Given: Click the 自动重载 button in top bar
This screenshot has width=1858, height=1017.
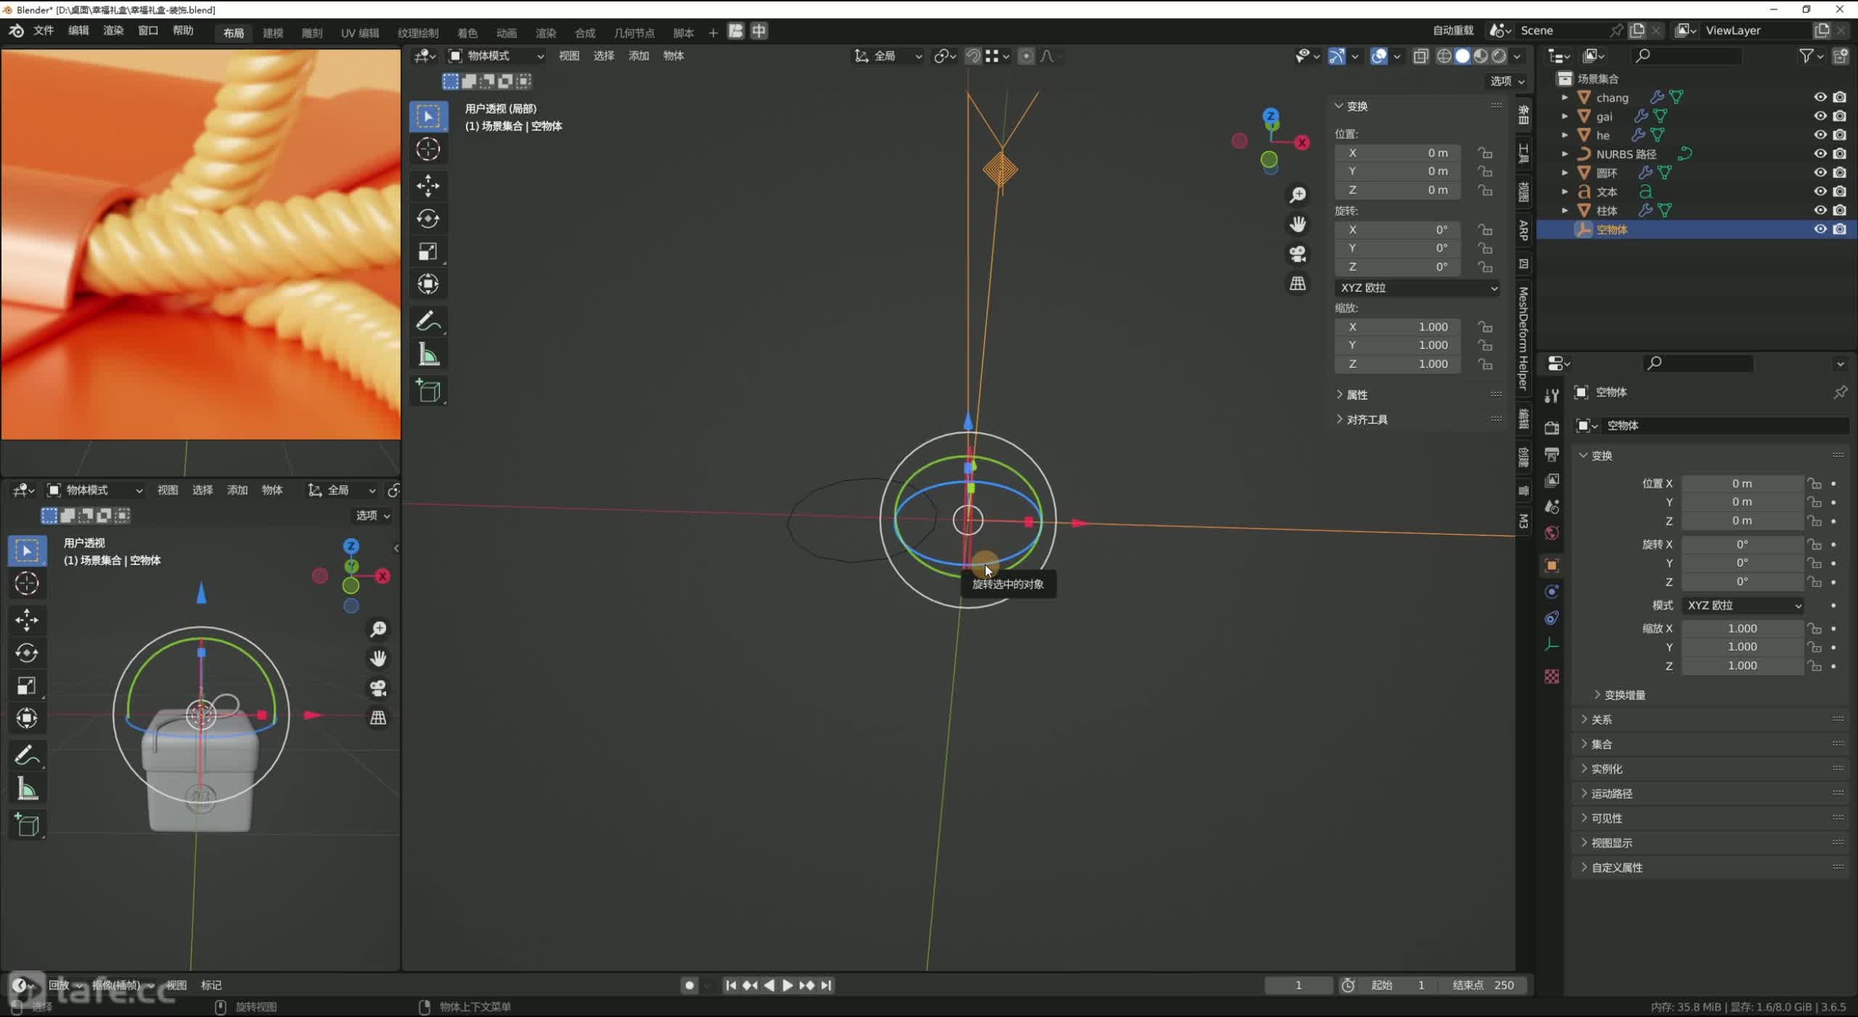Looking at the screenshot, I should point(1453,30).
